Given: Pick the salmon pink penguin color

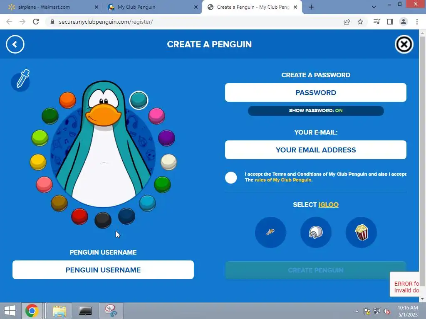Looking at the screenshot, I should [44, 184].
